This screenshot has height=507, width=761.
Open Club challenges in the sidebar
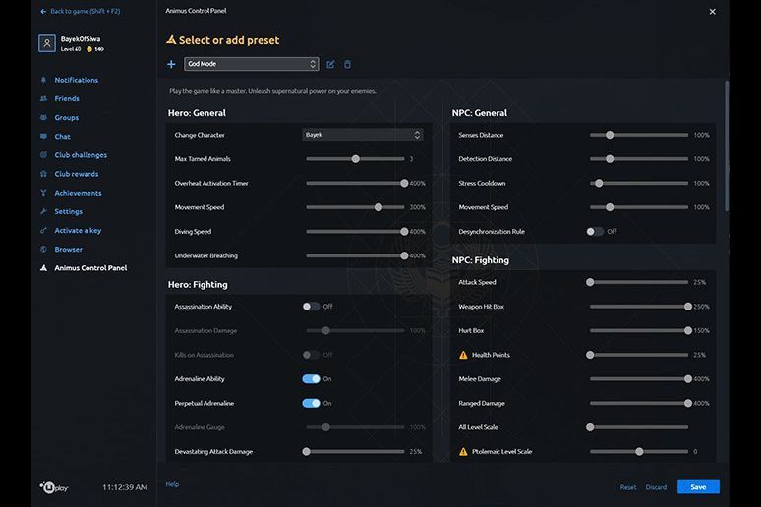(x=81, y=155)
